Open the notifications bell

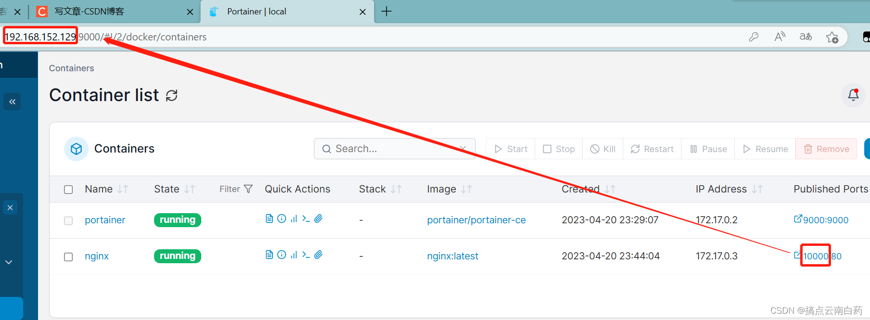(x=853, y=95)
